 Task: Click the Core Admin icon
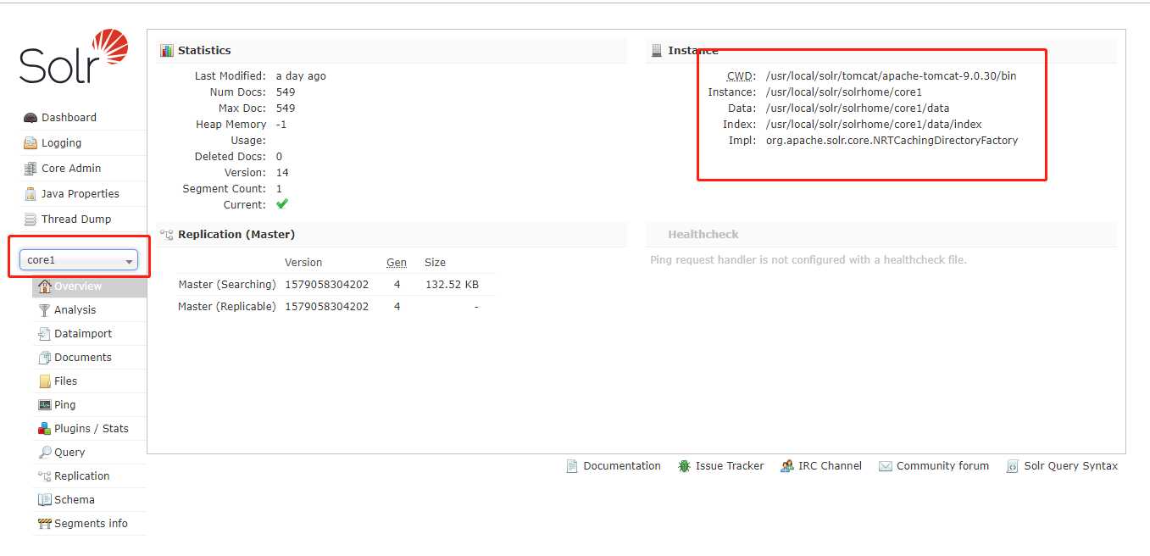[x=31, y=169]
